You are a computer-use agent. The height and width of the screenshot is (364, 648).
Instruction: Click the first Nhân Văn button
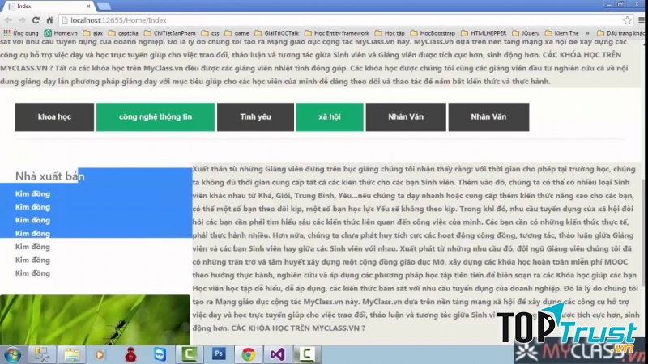coord(406,116)
